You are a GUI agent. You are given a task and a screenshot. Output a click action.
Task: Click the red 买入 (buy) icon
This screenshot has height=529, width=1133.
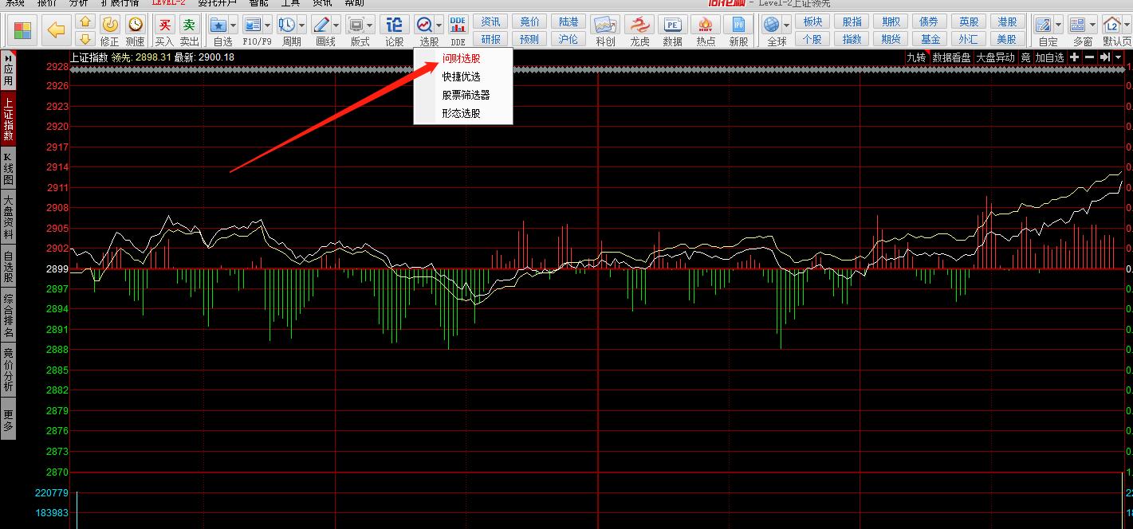point(164,26)
